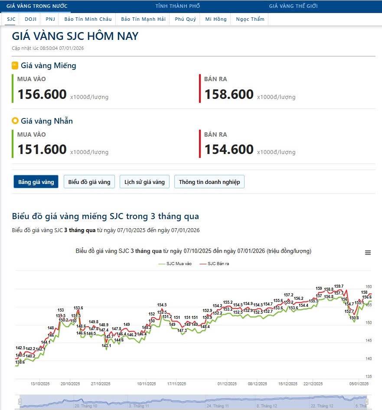Hide the SJC Bán ra series via legend

coord(219,263)
